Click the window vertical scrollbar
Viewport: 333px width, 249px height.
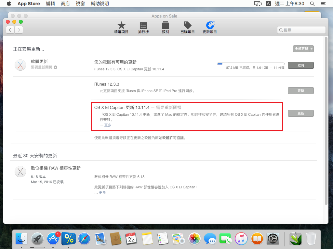326,121
